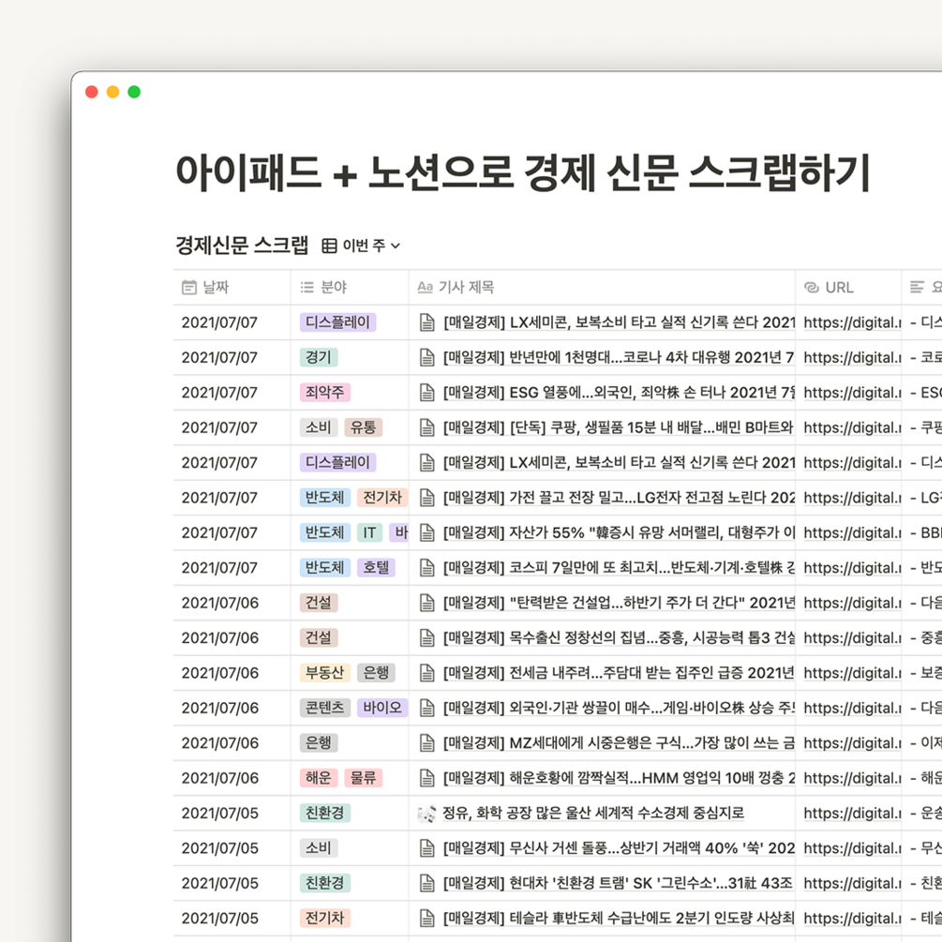Click 2021/07/06 date in 부동산 row

(220, 673)
